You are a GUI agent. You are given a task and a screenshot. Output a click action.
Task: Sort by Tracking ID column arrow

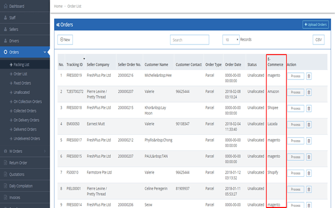84,58
